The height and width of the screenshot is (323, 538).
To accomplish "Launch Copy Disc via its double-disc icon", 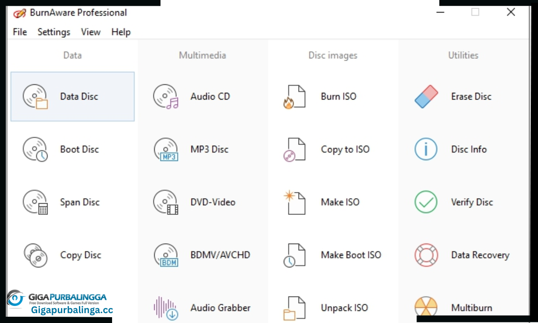I will point(35,255).
